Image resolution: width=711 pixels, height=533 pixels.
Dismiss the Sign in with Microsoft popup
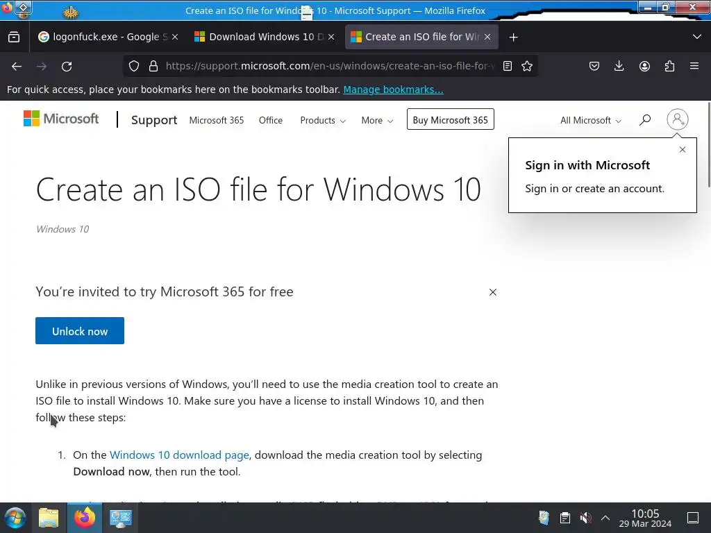[683, 150]
